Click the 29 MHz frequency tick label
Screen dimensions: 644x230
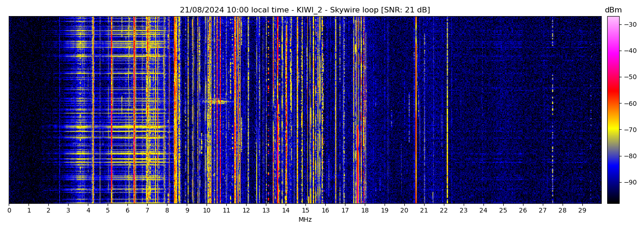click(582, 211)
